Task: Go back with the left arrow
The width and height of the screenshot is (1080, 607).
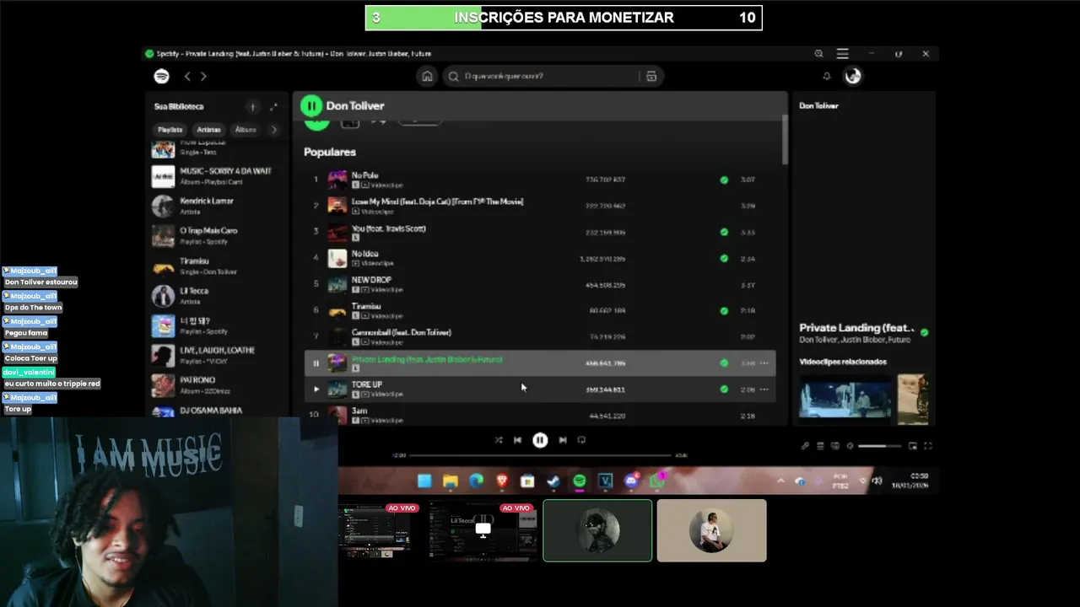Action: tap(187, 76)
